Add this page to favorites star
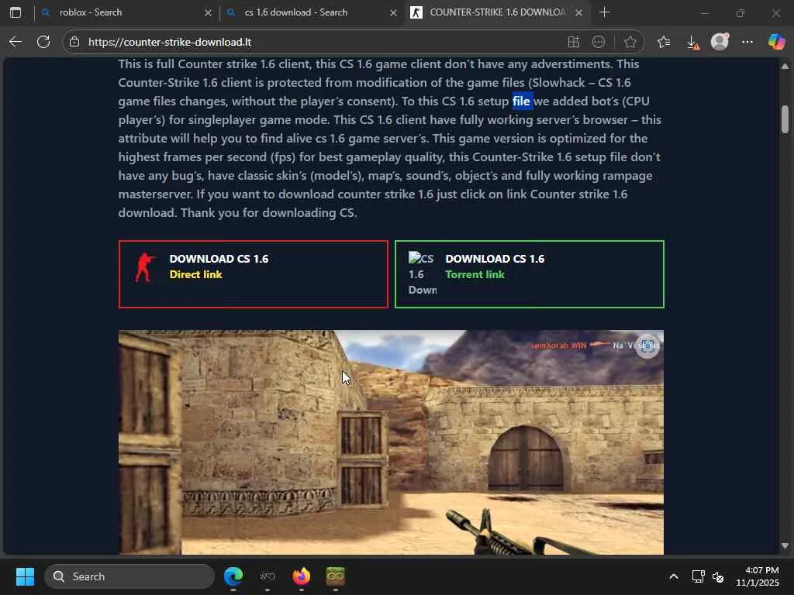Viewport: 794px width, 595px height. coord(630,42)
